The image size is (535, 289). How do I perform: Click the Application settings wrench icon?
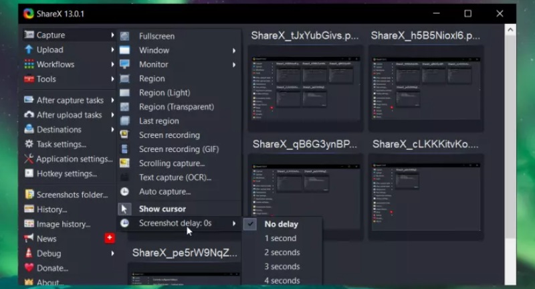[29, 159]
